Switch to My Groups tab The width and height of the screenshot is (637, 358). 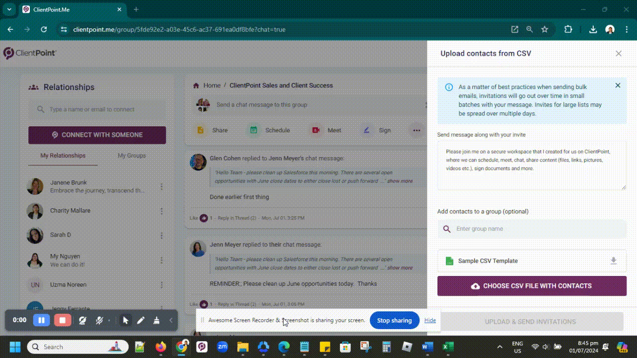click(x=132, y=156)
